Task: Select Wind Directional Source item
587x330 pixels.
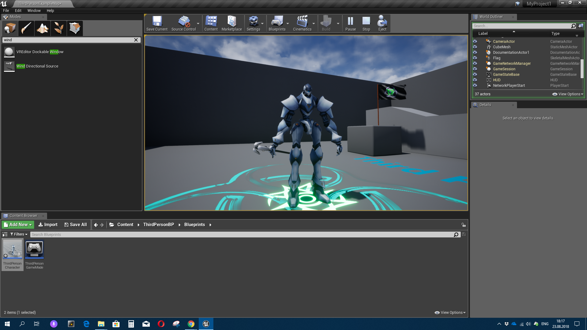Action: [x=72, y=66]
